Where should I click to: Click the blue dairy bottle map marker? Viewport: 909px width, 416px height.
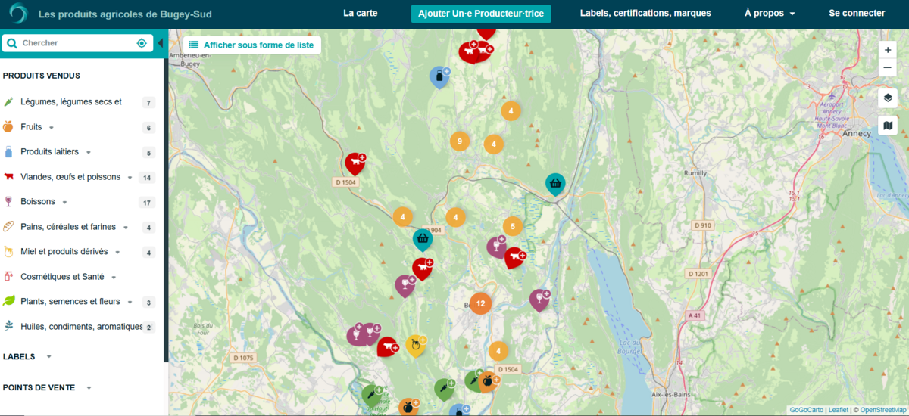click(x=438, y=76)
